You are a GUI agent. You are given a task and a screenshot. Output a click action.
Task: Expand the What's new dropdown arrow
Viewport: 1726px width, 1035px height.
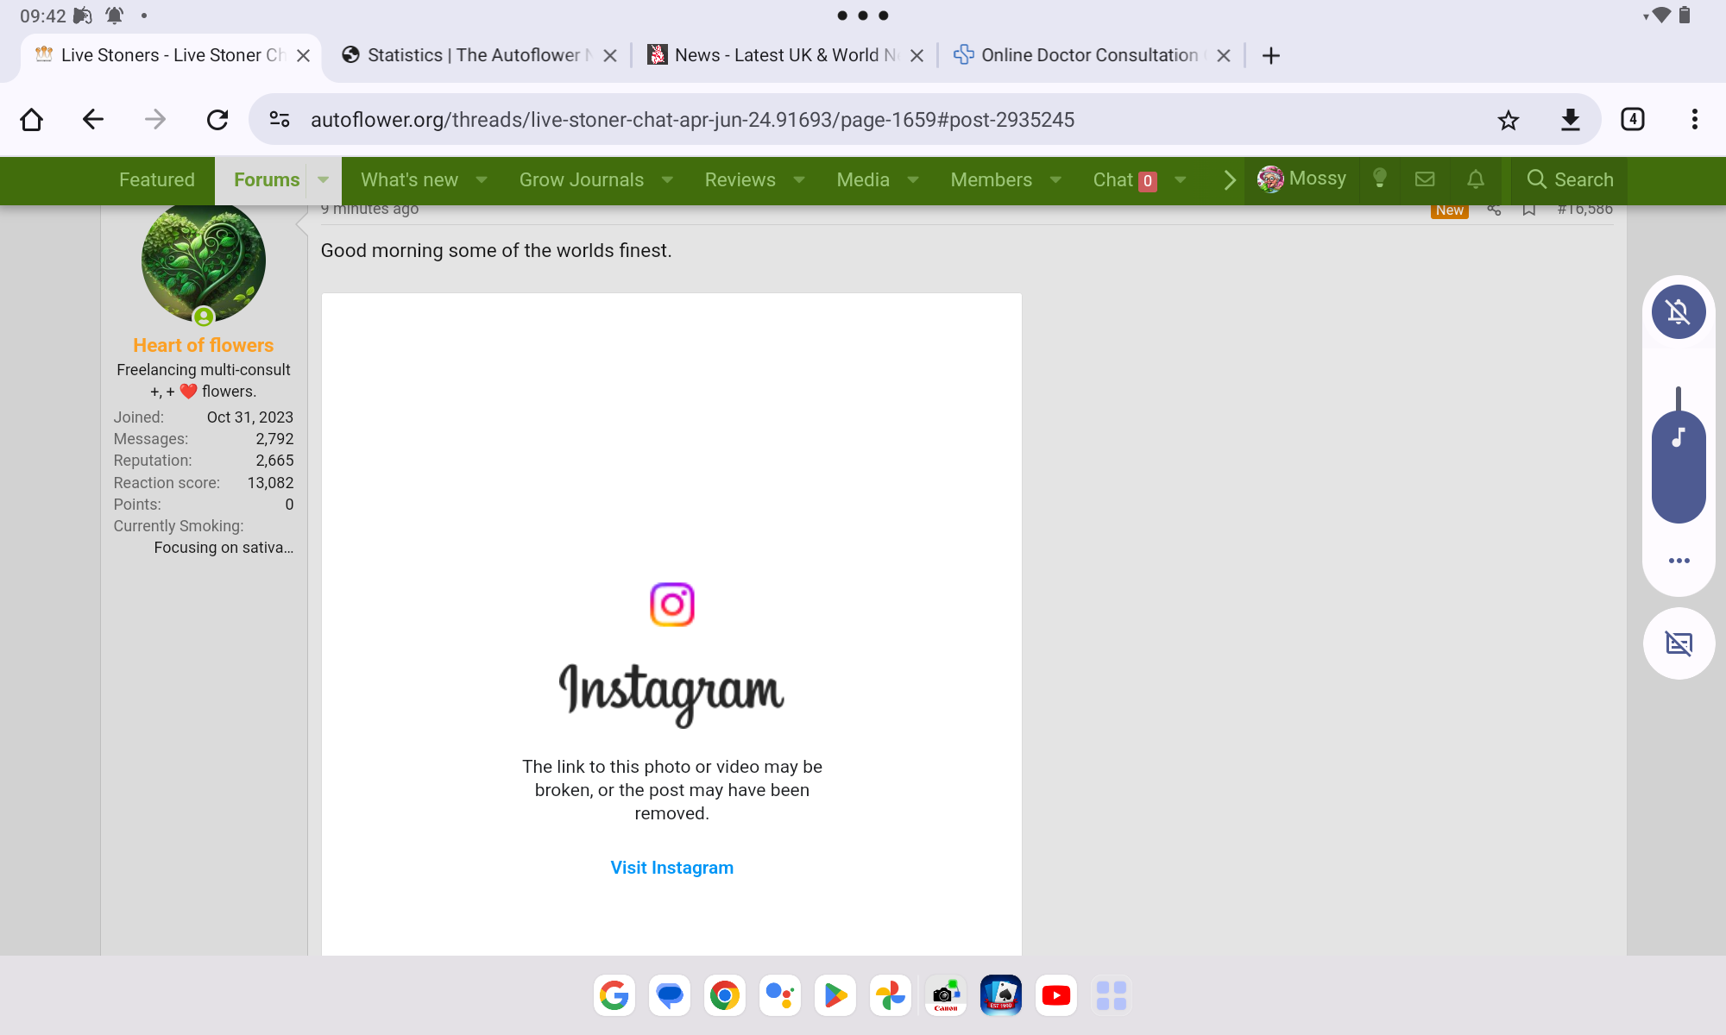[482, 179]
